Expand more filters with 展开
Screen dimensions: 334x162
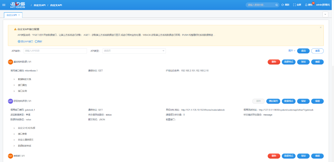click(x=292, y=51)
